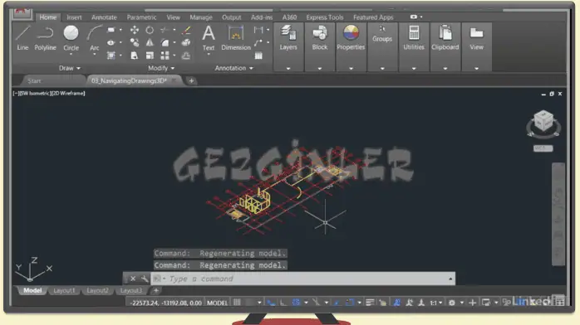This screenshot has height=325, width=580.
Task: Open the Parametric ribbon tab
Action: 141,17
